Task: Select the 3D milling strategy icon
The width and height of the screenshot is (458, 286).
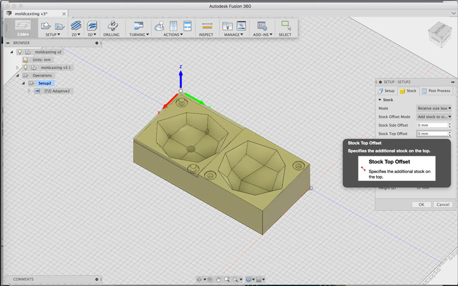Action: pyautogui.click(x=92, y=26)
